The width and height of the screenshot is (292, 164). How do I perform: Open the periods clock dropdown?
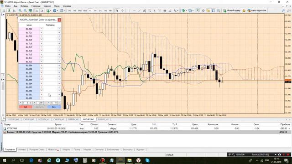(x=56, y=10)
